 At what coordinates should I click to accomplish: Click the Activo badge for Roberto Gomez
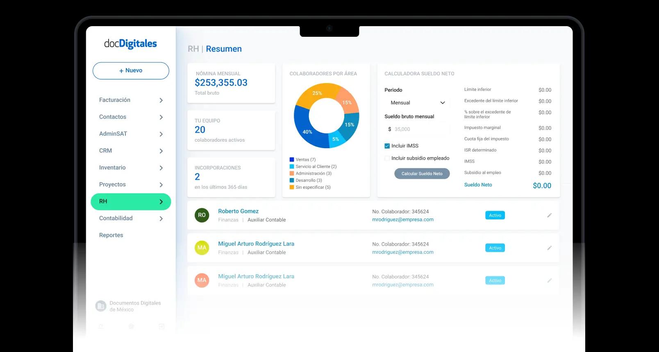(x=495, y=215)
